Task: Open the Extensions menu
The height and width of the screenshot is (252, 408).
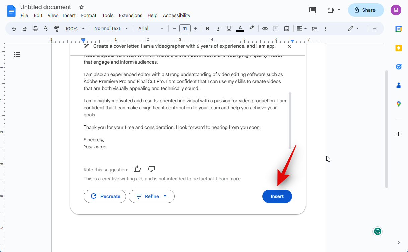Action: coord(130,15)
